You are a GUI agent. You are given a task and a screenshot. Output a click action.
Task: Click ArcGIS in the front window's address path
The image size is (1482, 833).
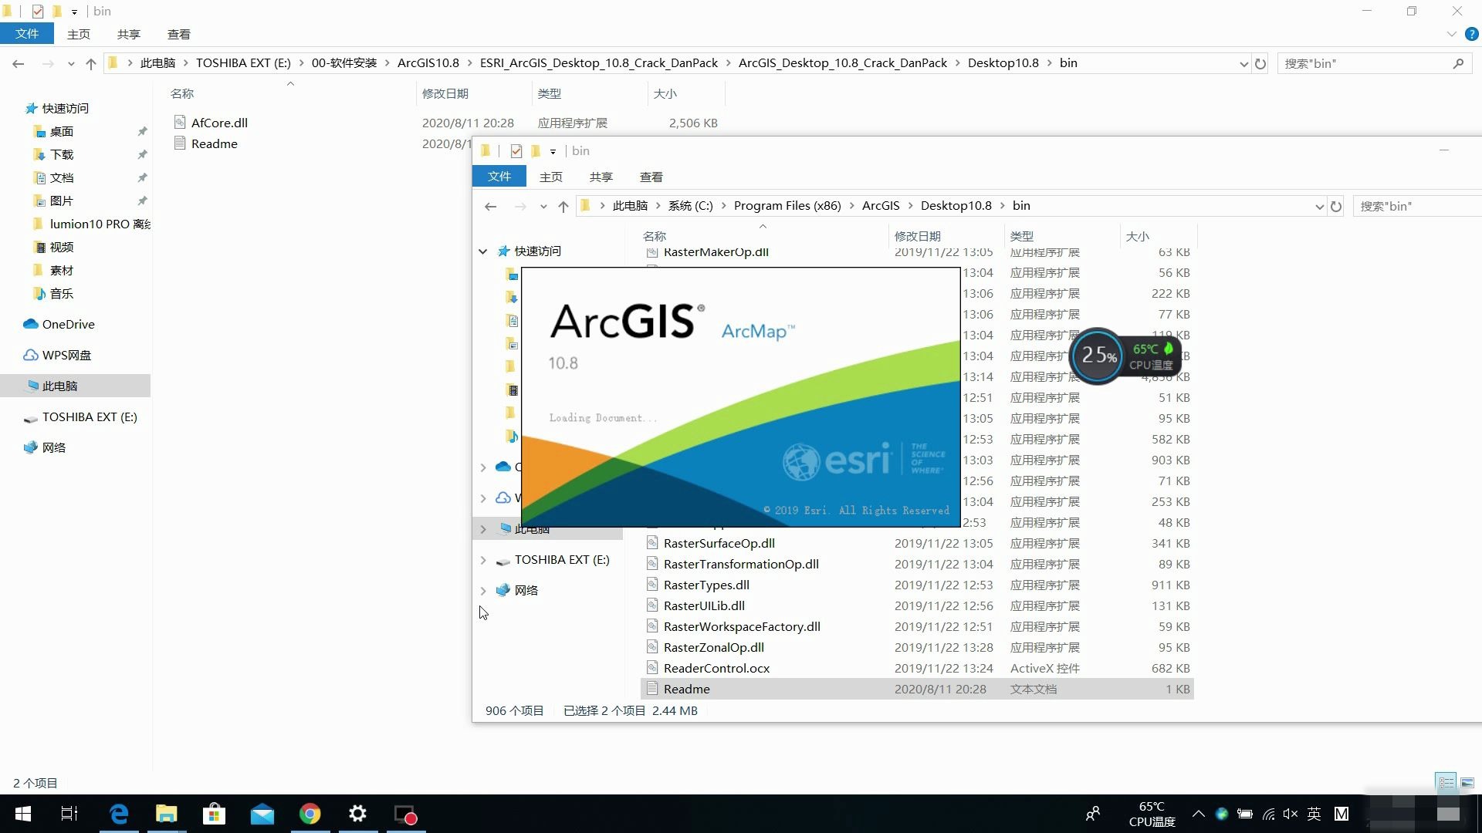pyautogui.click(x=881, y=206)
